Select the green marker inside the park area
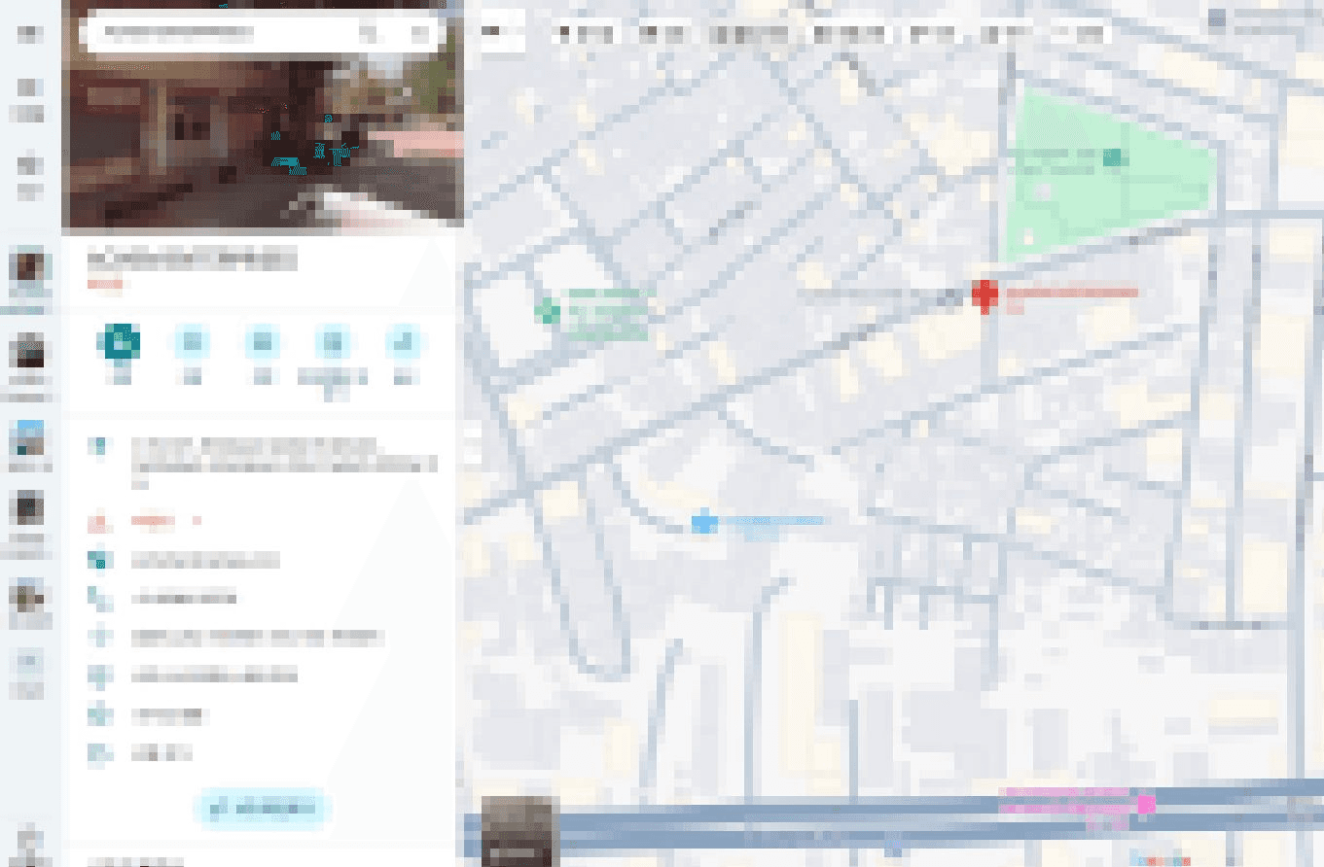The width and height of the screenshot is (1324, 867). point(1113,156)
